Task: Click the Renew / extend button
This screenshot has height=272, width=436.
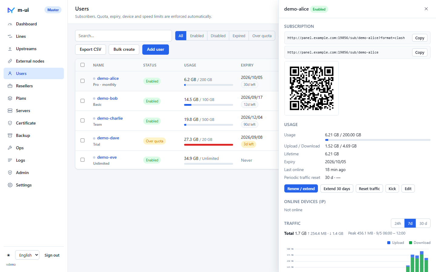Action: [301, 189]
